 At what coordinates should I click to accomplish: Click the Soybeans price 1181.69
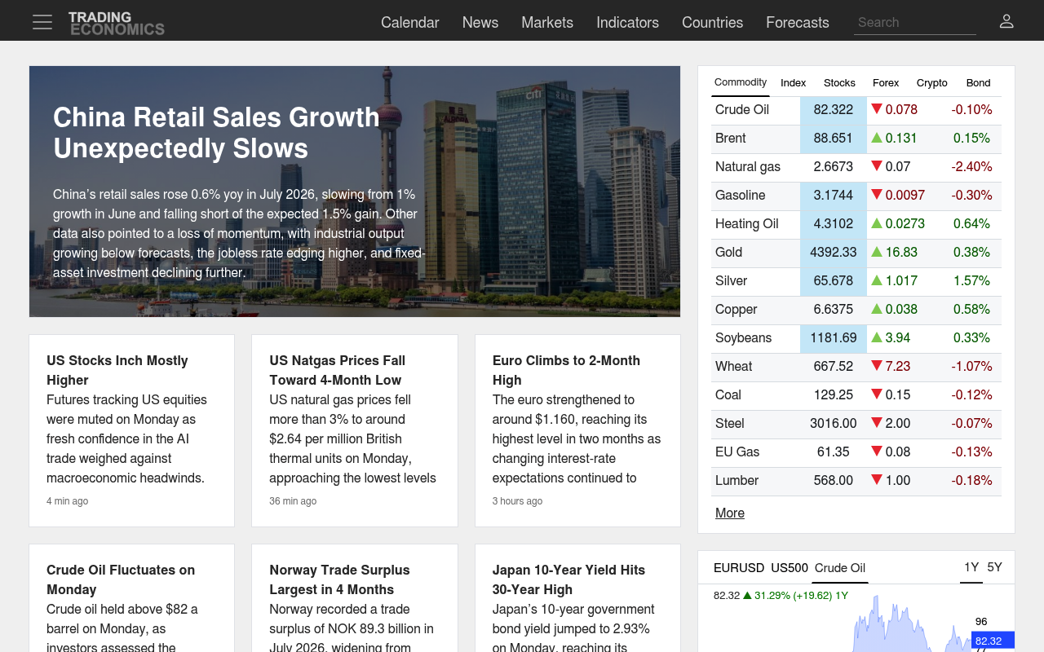tap(834, 338)
